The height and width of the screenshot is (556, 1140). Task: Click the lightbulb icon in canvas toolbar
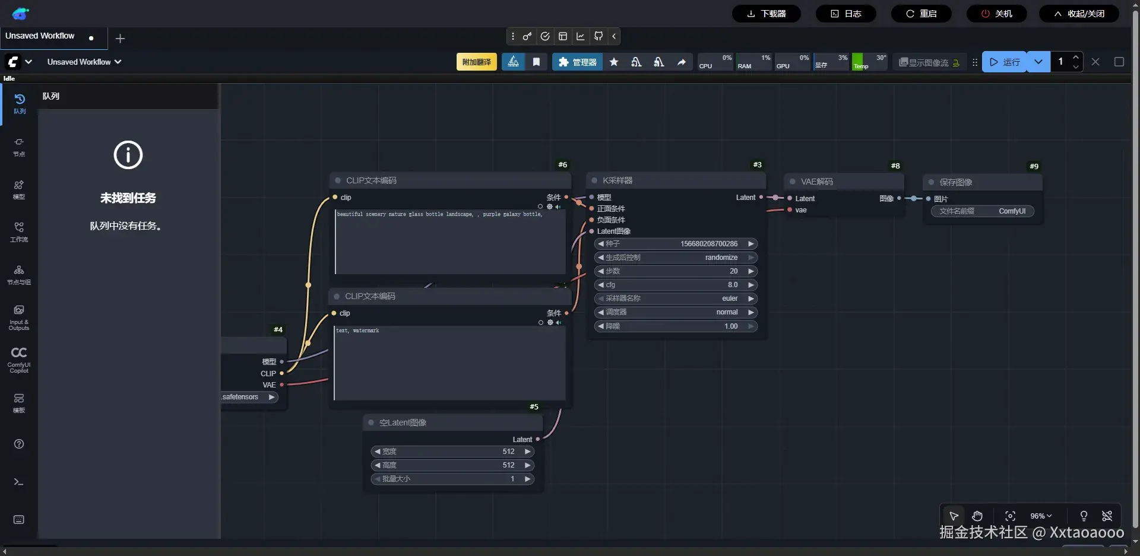tap(1084, 516)
